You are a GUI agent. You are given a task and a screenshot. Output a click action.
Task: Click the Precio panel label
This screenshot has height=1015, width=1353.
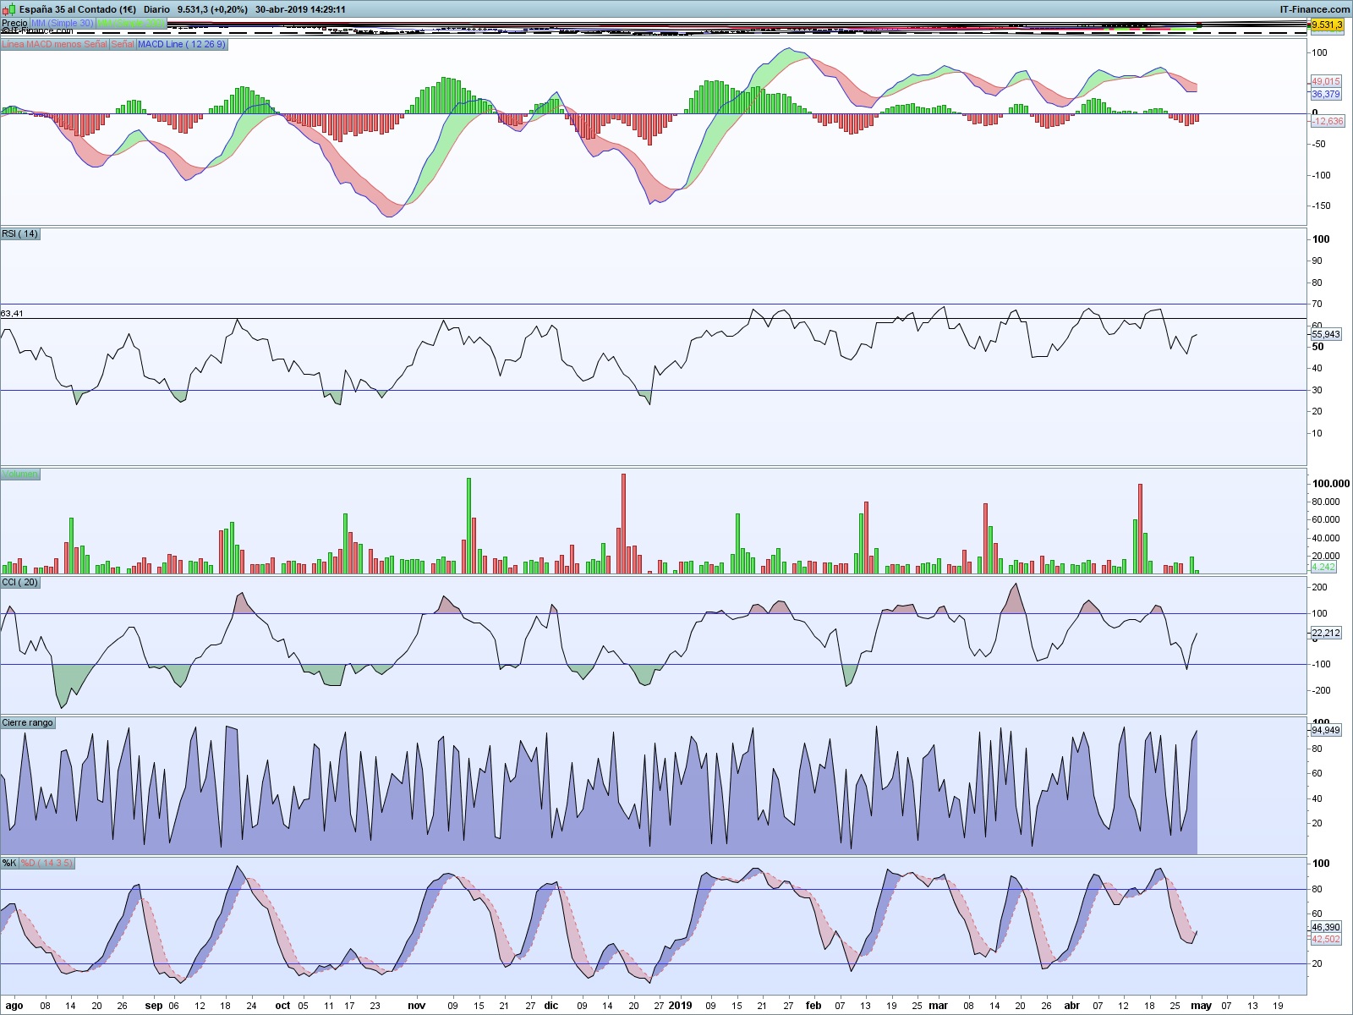pyautogui.click(x=14, y=23)
